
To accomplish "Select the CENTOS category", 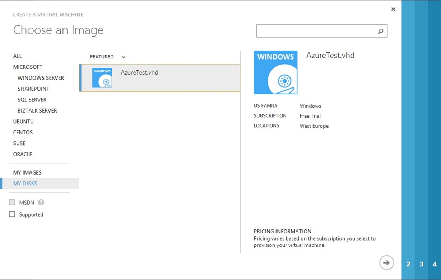I will 23,132.
